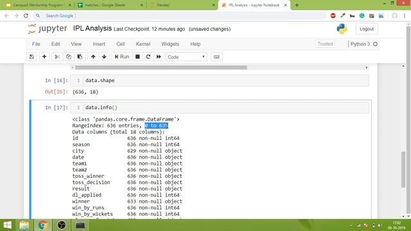Image resolution: width=411 pixels, height=231 pixels.
Task: Open File Explorer from the taskbar
Action: click(24, 225)
